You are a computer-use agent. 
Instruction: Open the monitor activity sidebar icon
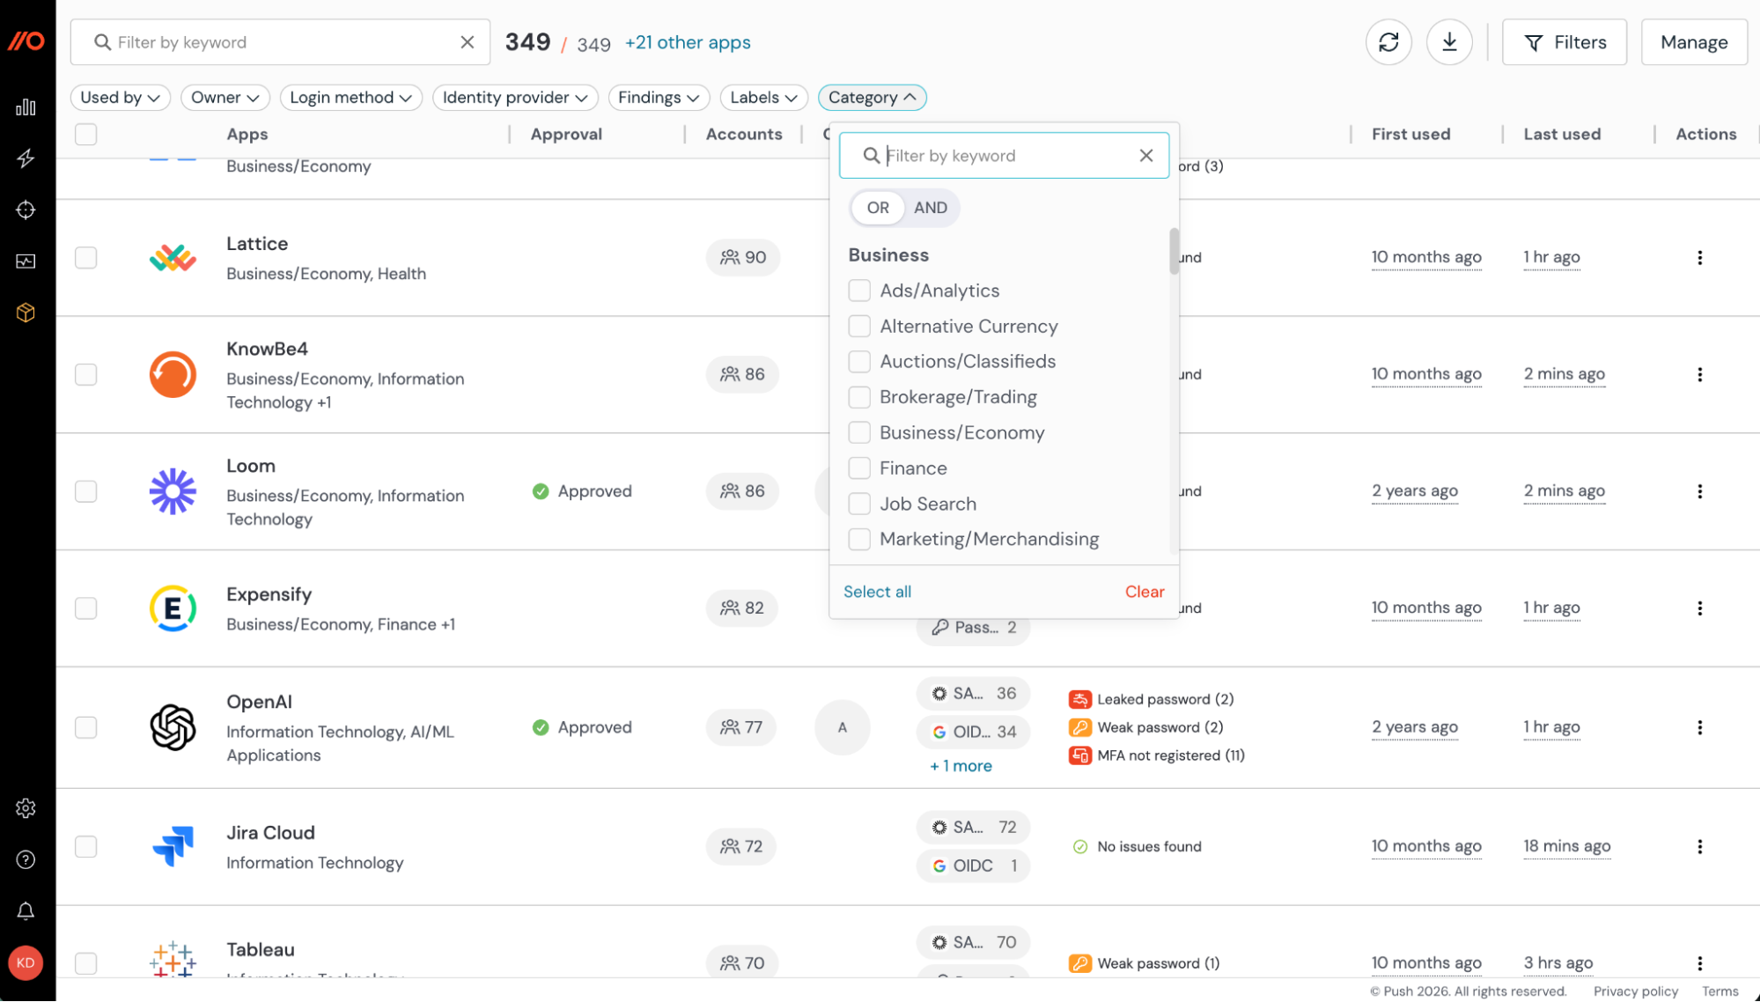click(26, 262)
